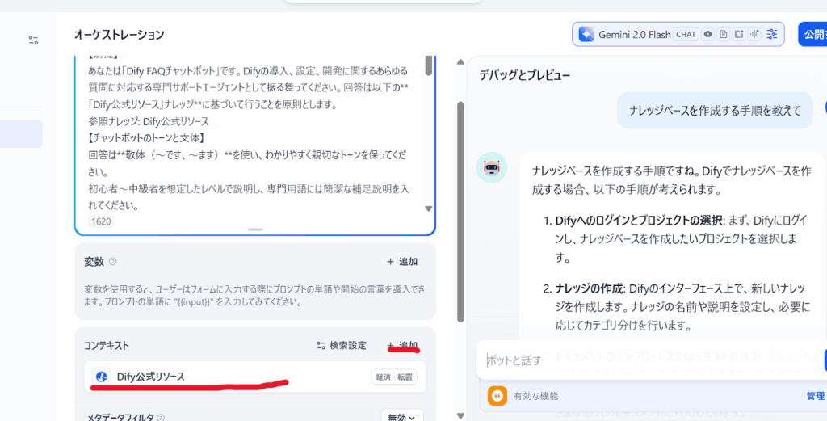The height and width of the screenshot is (421, 827).
Task: Click the prompt scrollbar down arrow
Action: pyautogui.click(x=428, y=209)
